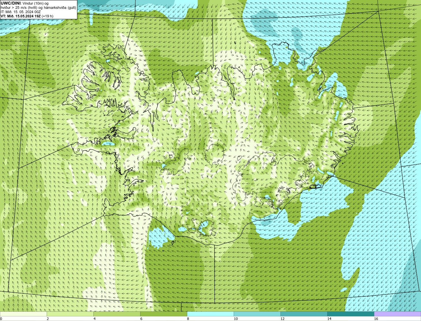Image resolution: width=421 pixels, height=321 pixels.
Task: Click the legend scale label '10'
Action: (236, 319)
